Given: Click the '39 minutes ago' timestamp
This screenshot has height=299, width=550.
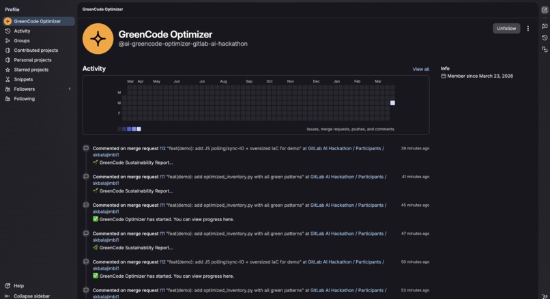Looking at the screenshot, I should click(x=415, y=148).
